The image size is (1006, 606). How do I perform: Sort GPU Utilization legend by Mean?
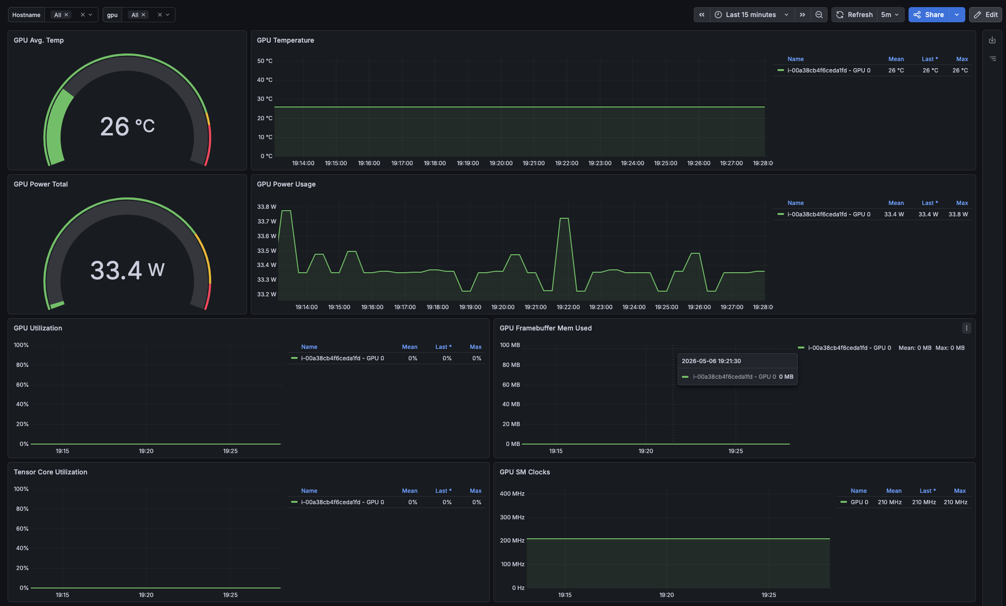[410, 347]
